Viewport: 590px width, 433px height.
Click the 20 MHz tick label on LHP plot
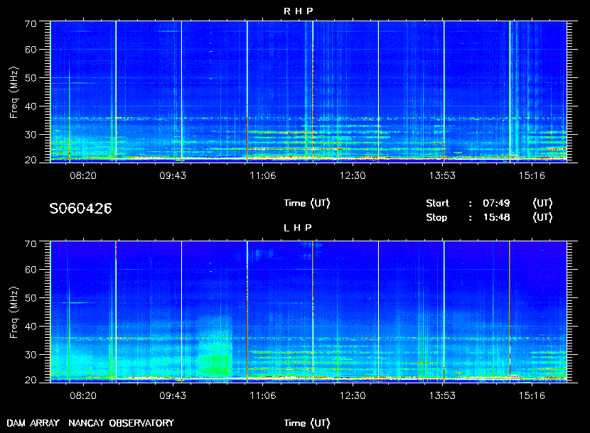coord(31,380)
